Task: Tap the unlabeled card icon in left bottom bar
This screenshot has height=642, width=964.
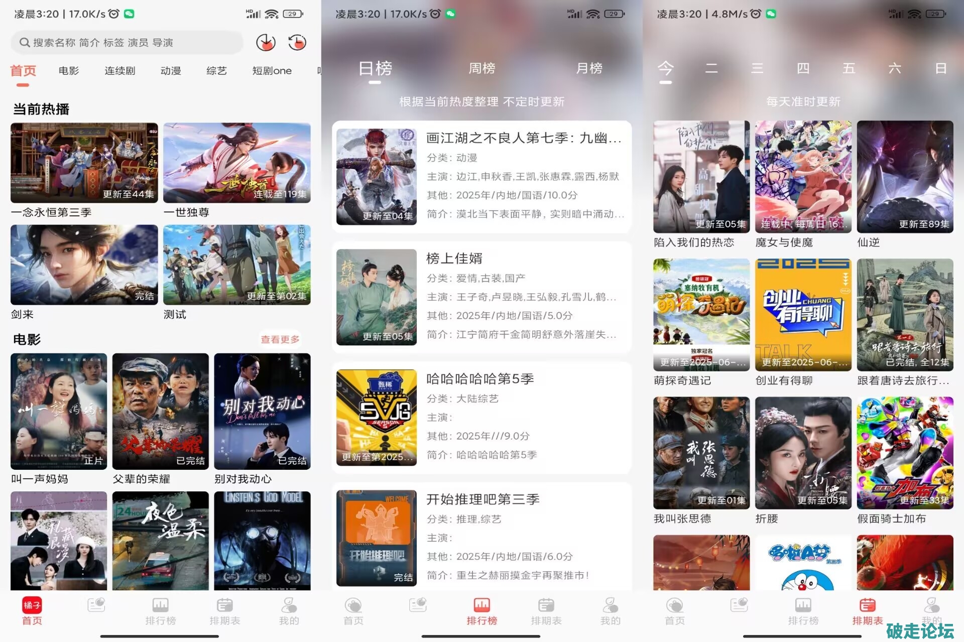Action: [x=96, y=605]
